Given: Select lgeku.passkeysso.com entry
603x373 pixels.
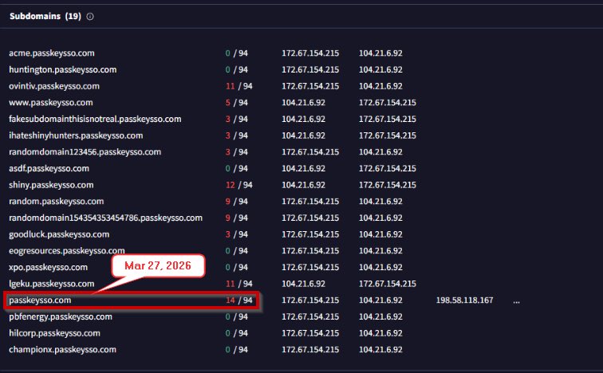Looking at the screenshot, I should 52,284.
